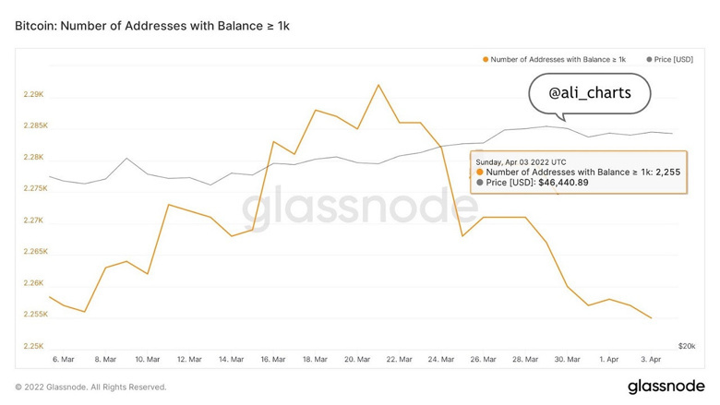Click the @ali_charts speech bubble
Screen dimensions: 720x405
click(588, 93)
